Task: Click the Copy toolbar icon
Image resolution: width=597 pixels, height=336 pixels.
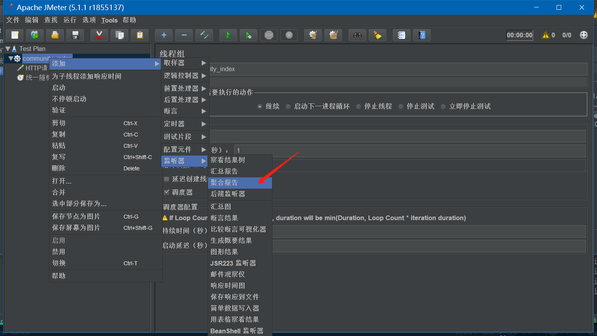Action: coord(119,35)
